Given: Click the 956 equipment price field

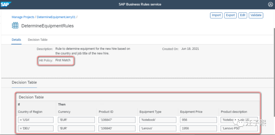Looking at the screenshot, I should point(198,120).
